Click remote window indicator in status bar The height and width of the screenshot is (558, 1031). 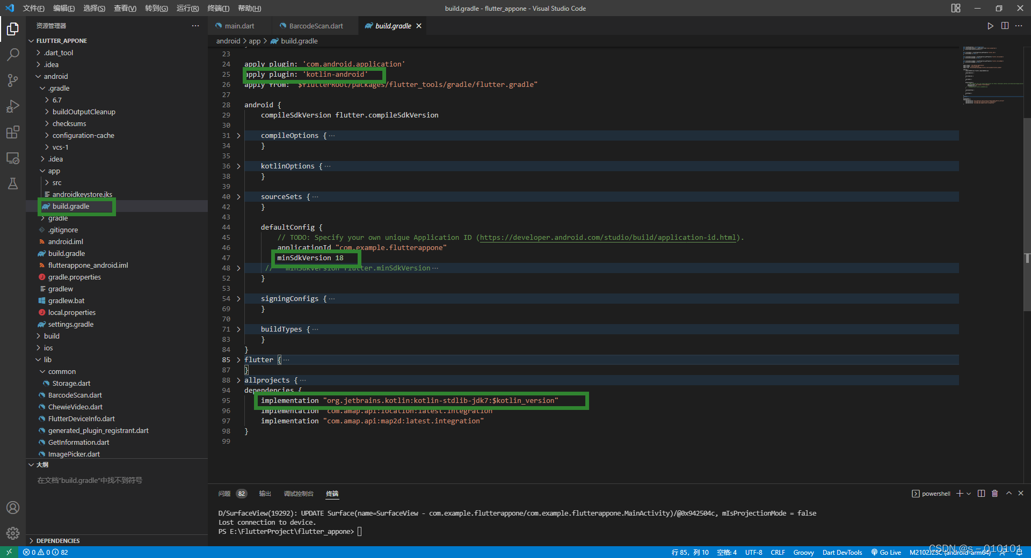(x=9, y=552)
